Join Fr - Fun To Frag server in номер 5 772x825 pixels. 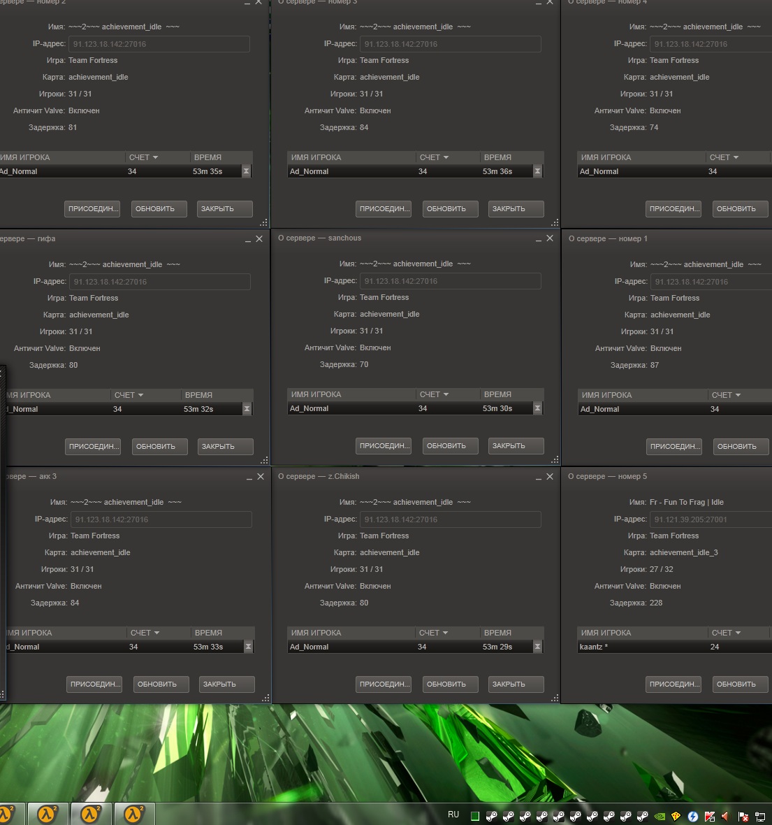tap(673, 684)
